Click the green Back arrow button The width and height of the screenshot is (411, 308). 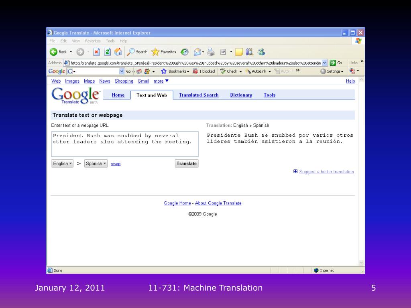click(53, 52)
